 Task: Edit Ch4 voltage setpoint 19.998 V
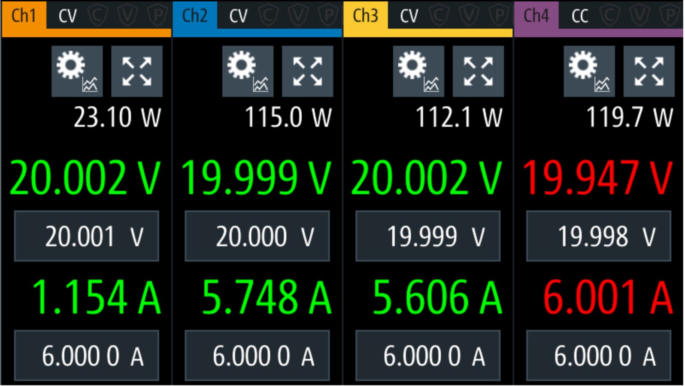tap(599, 236)
